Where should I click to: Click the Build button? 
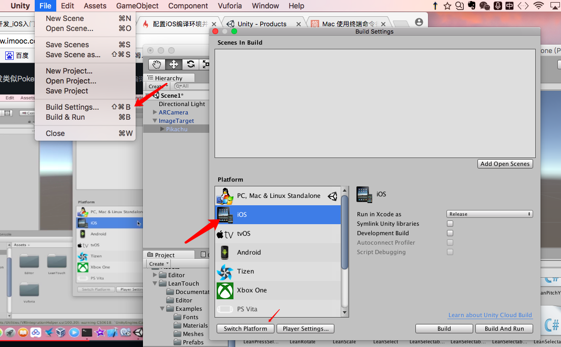coord(444,329)
